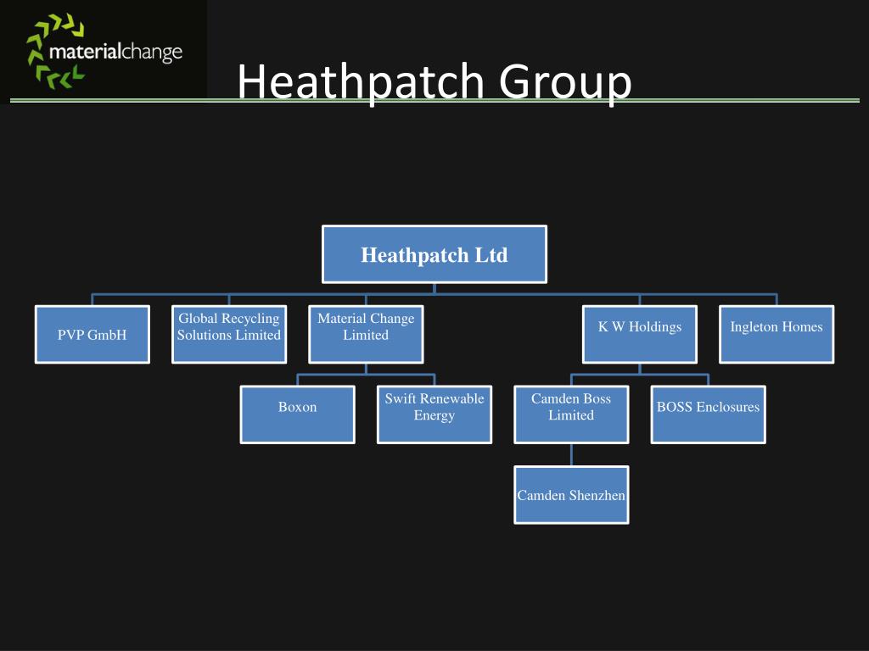Screen dimensions: 869x651
Task: Select the PVP GmbH box
Action: (x=92, y=334)
